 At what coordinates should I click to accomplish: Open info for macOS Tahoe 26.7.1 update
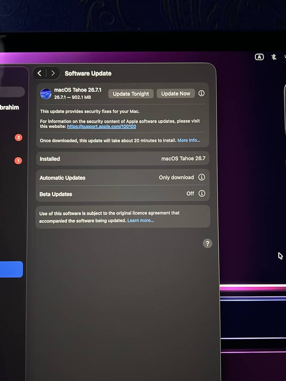201,93
